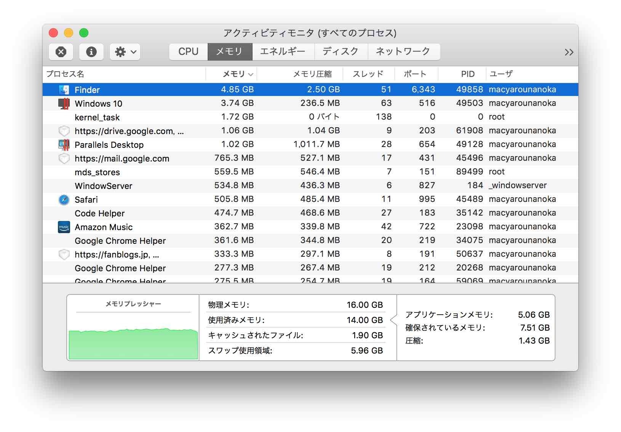The image size is (621, 432).
Task: Sort by プロセス名 column header
Action: [124, 74]
